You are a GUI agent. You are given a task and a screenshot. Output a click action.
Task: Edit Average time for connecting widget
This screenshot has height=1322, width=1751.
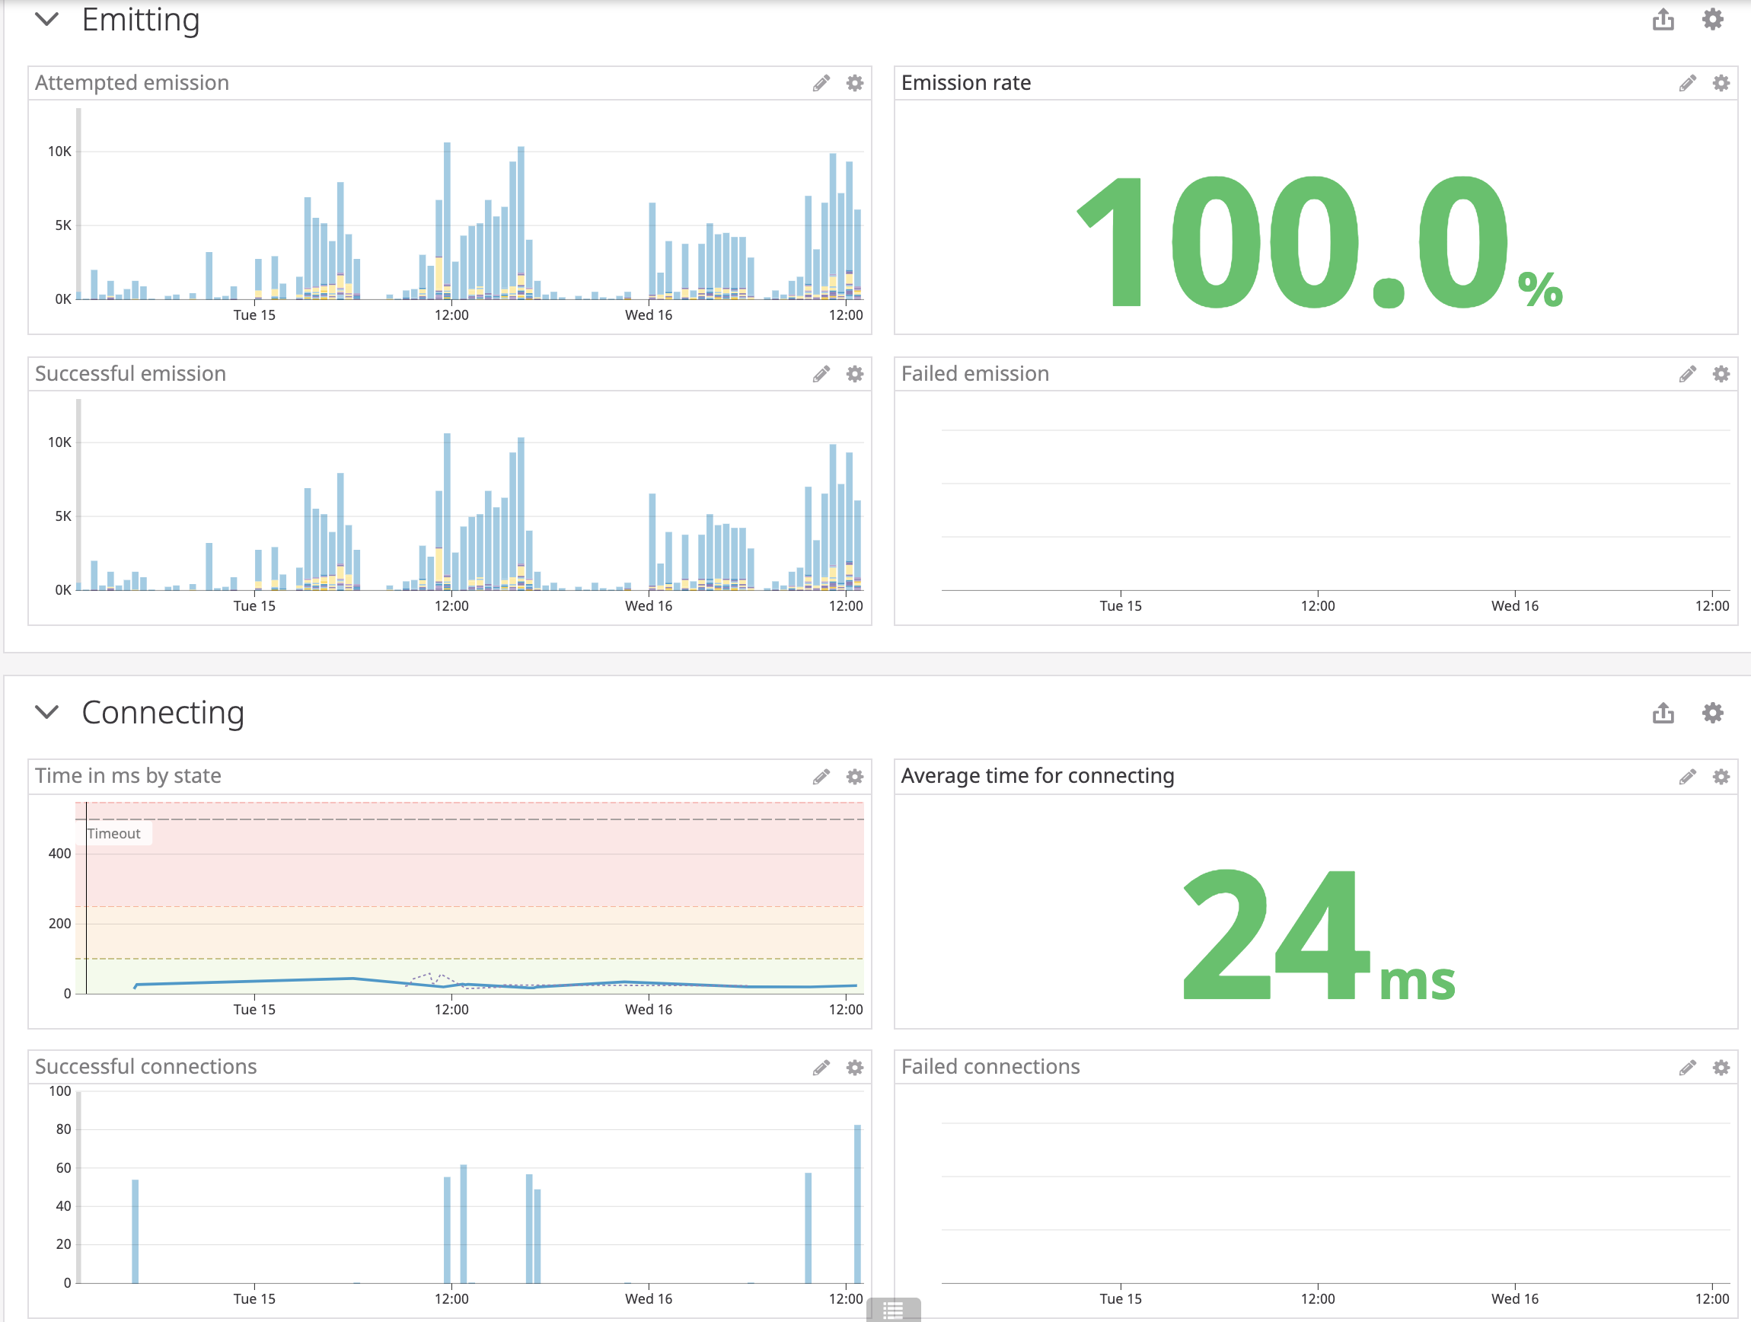pos(1687,777)
